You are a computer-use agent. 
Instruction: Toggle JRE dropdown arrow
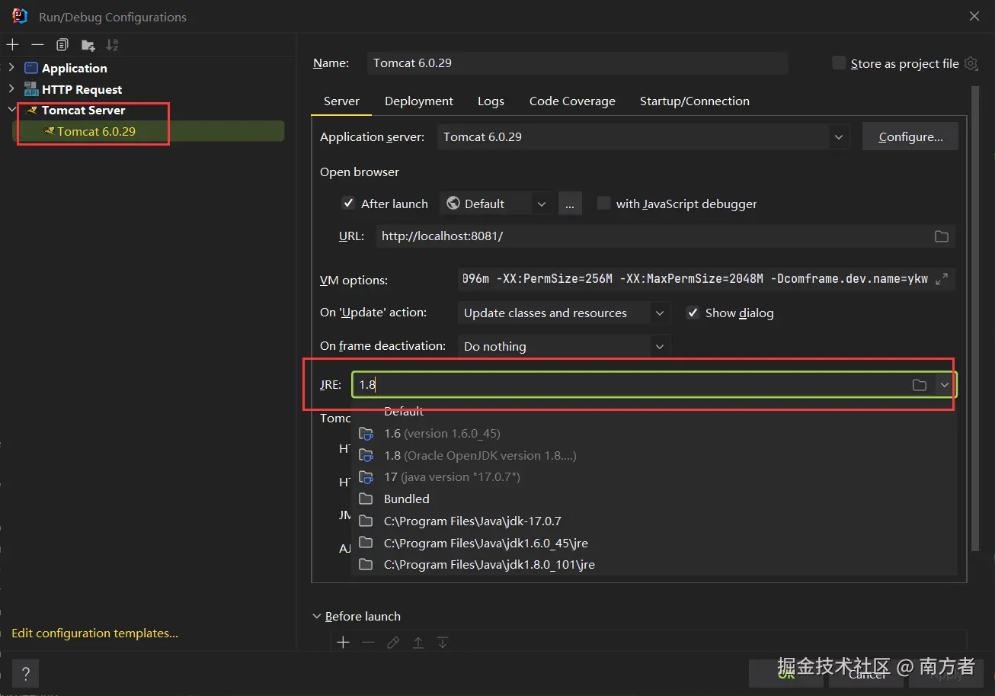(945, 385)
